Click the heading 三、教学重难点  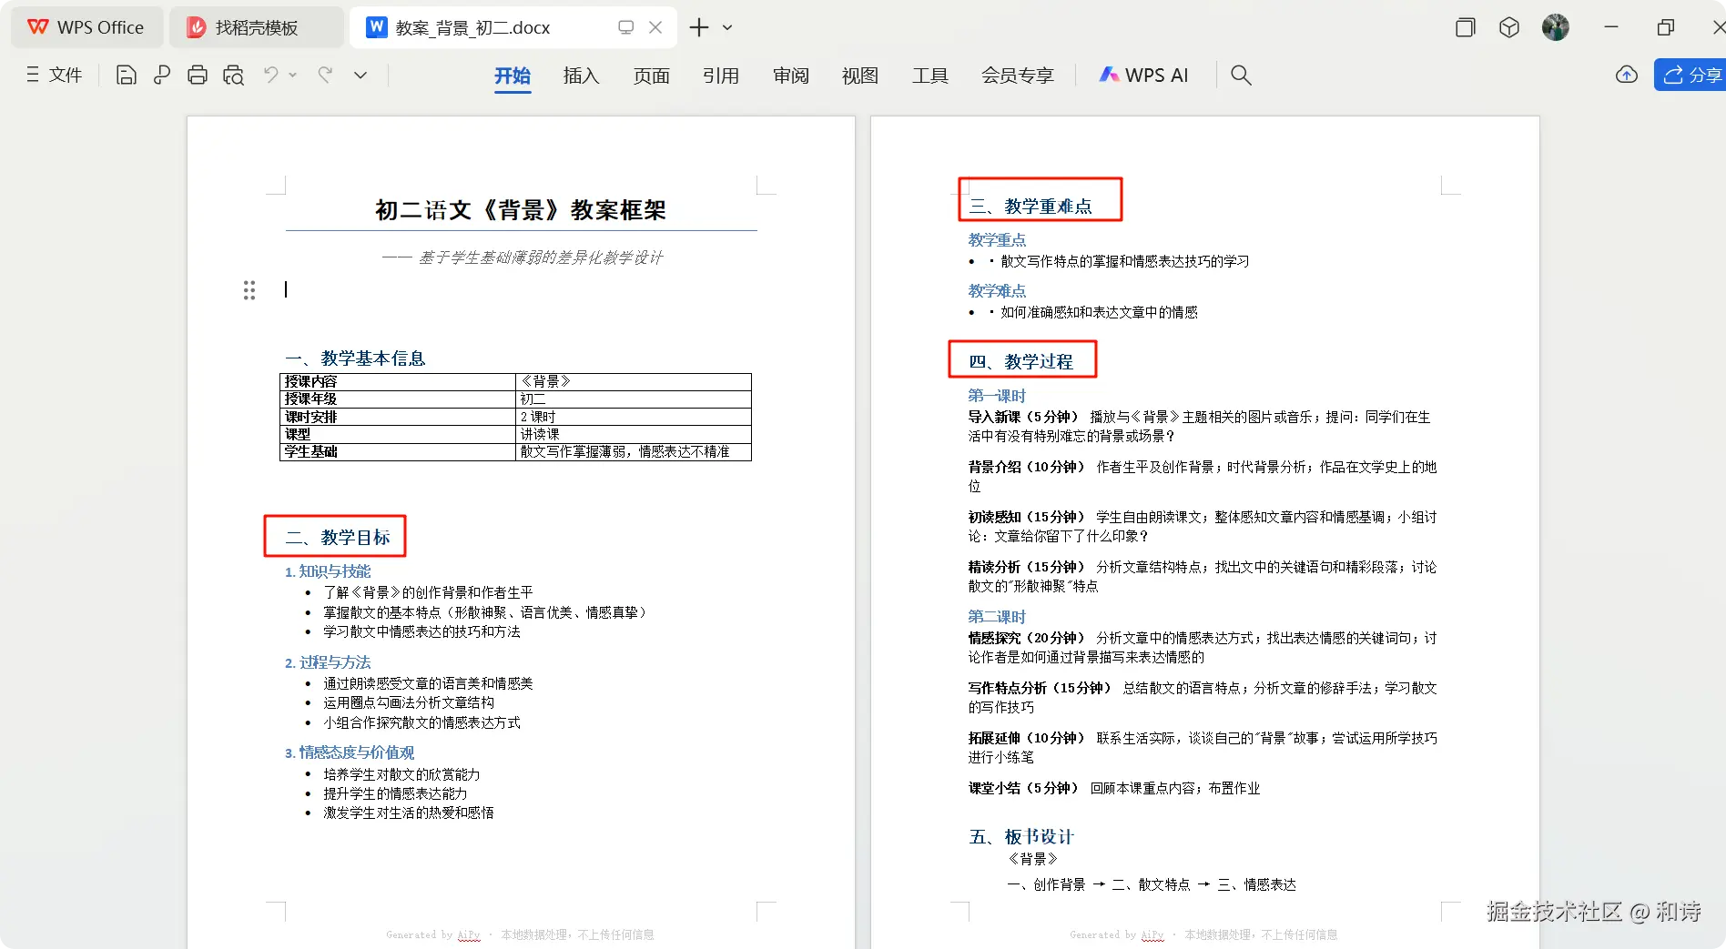click(x=1031, y=207)
